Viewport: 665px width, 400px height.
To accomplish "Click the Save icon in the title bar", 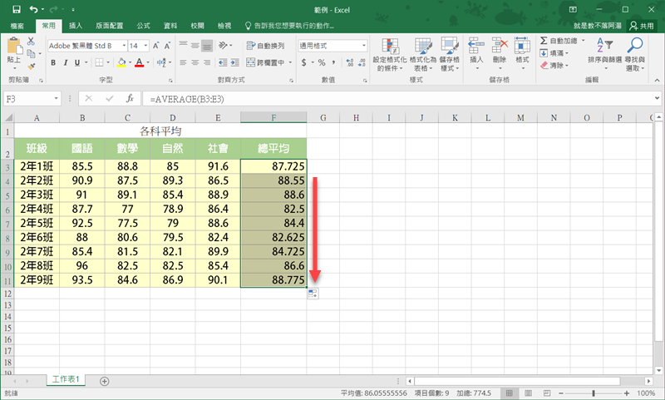I will (x=16, y=8).
